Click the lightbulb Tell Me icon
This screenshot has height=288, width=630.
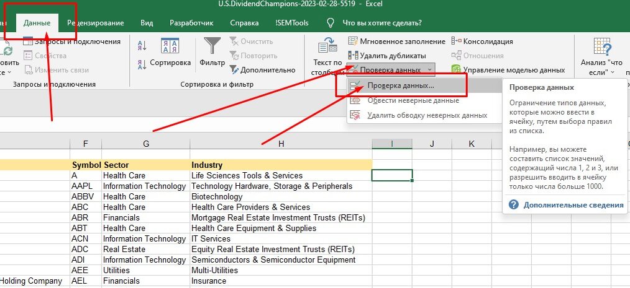pos(331,23)
